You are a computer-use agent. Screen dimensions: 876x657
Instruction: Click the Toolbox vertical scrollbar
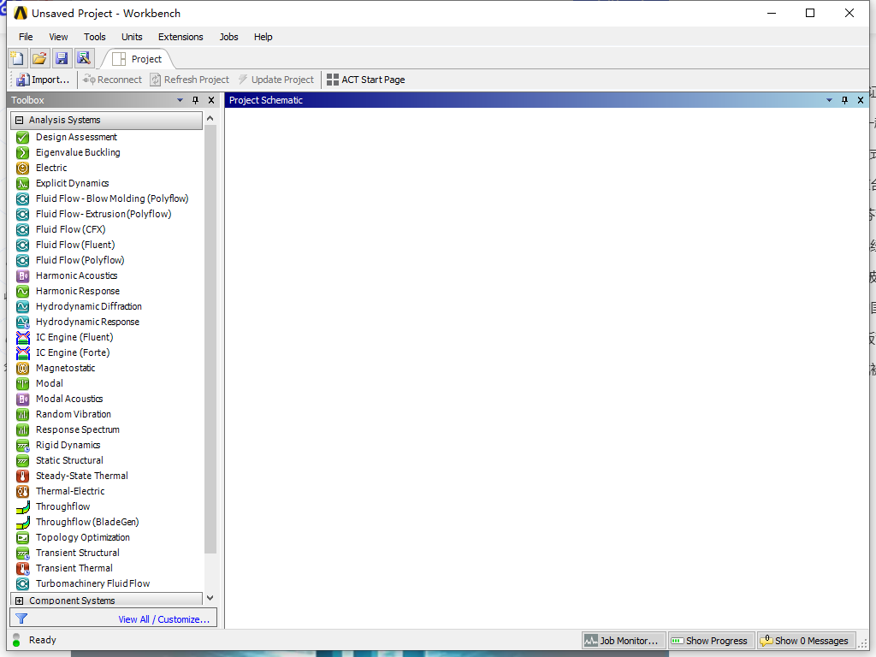pyautogui.click(x=210, y=342)
